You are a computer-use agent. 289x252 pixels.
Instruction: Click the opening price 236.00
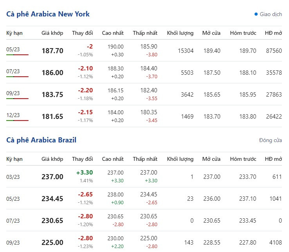click(x=212, y=198)
